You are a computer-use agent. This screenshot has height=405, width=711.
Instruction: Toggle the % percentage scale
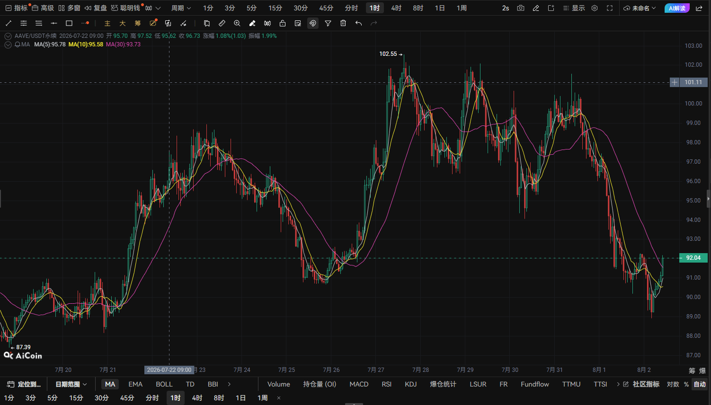(686, 384)
